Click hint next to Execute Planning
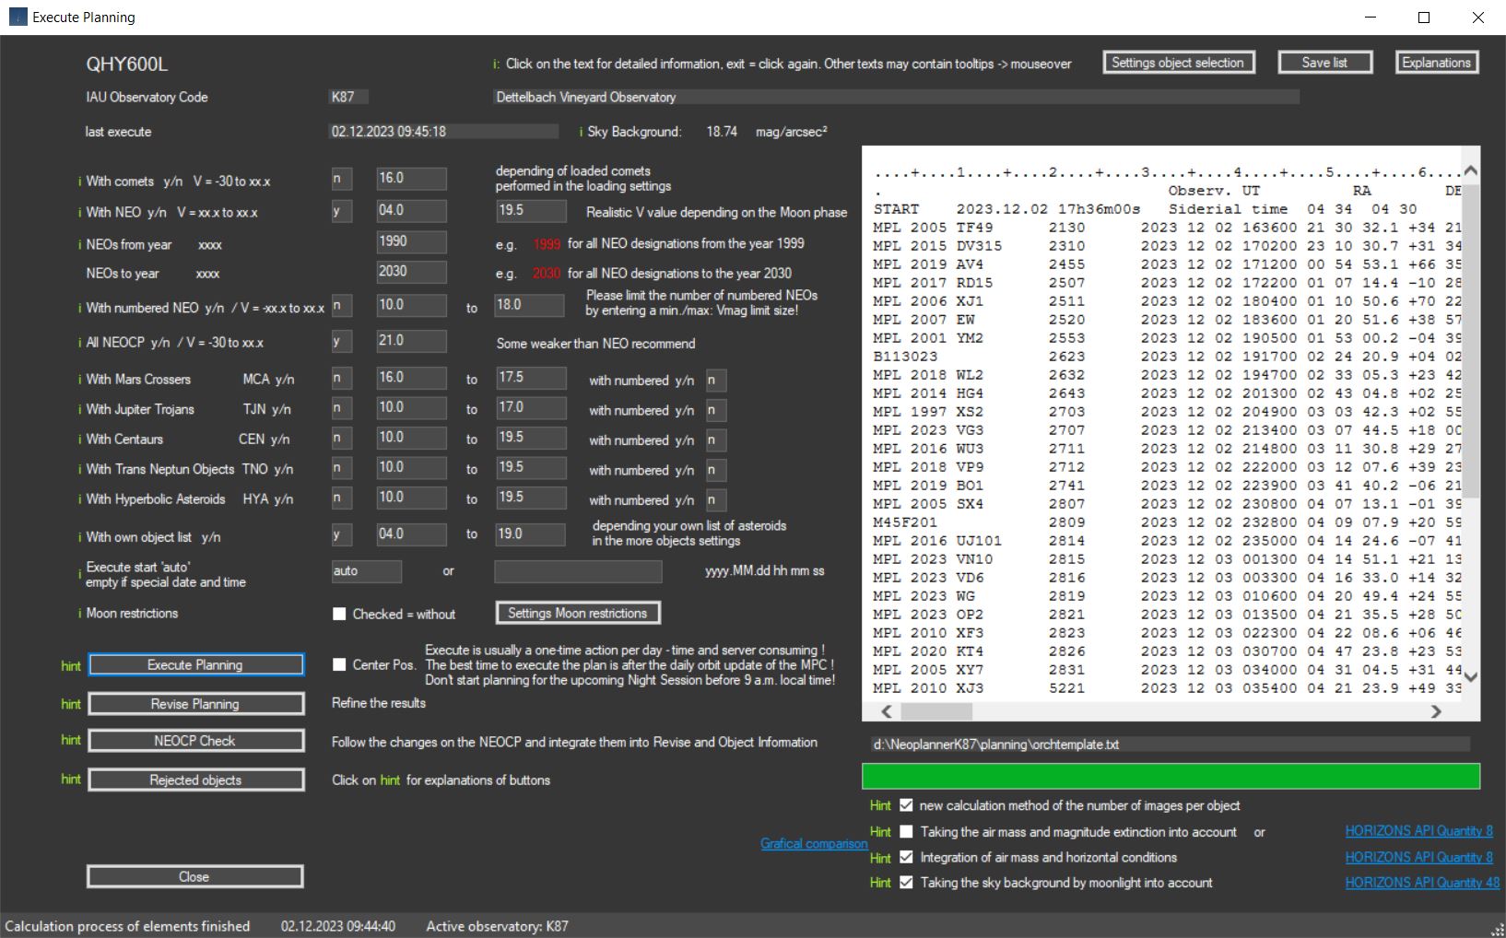1506x938 pixels. (x=71, y=666)
